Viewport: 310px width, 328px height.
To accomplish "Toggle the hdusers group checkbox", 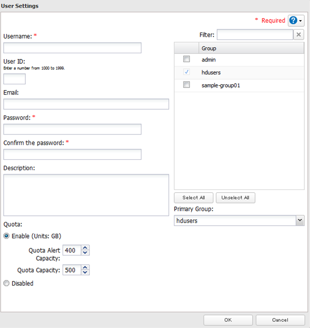I will tap(187, 72).
